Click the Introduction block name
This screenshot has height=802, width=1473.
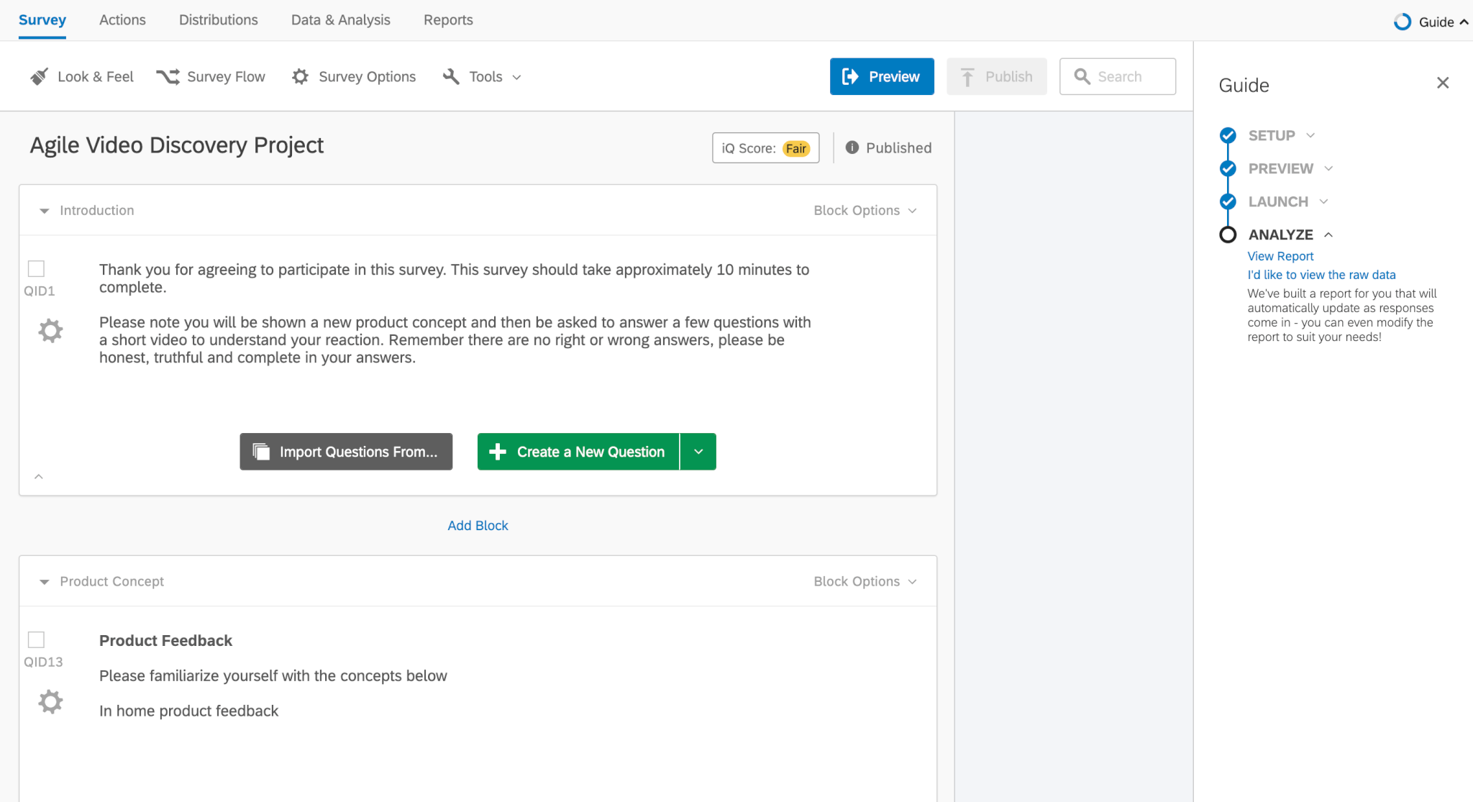97,210
